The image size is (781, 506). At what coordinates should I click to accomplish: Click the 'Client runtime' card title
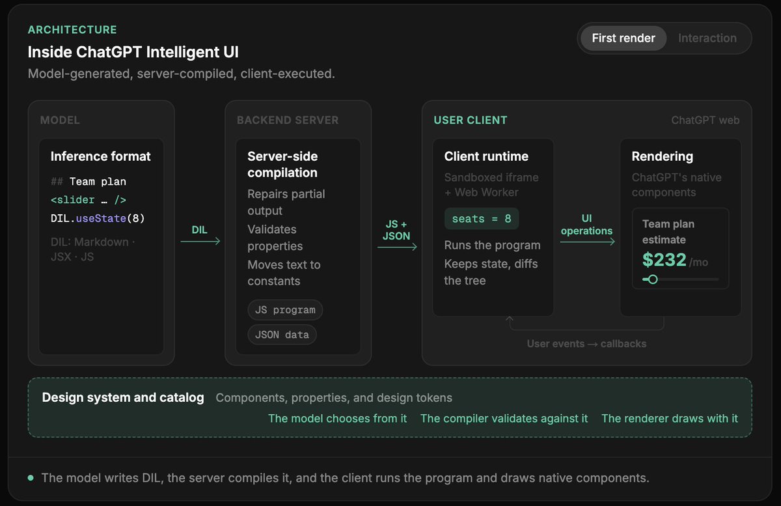[486, 156]
